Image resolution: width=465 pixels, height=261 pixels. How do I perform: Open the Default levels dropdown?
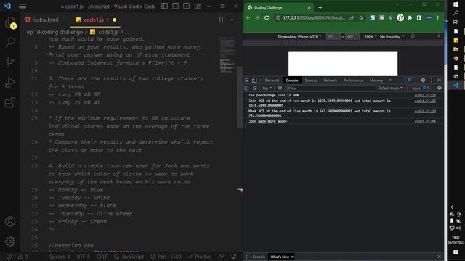(x=390, y=88)
